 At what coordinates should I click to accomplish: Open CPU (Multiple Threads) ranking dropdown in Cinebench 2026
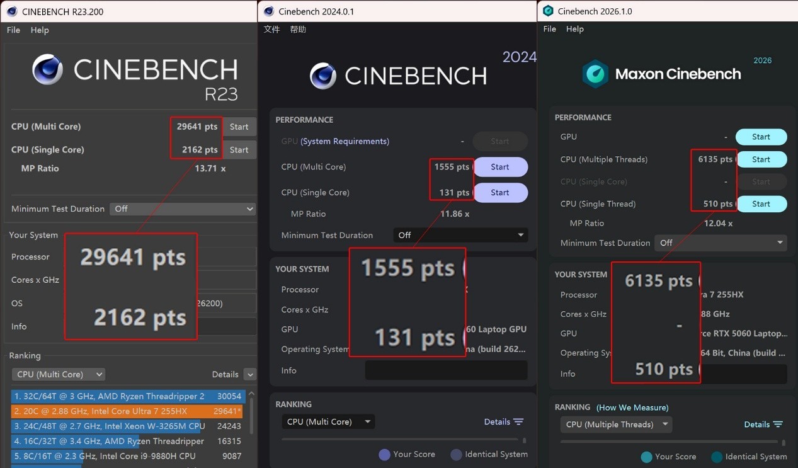(x=616, y=425)
